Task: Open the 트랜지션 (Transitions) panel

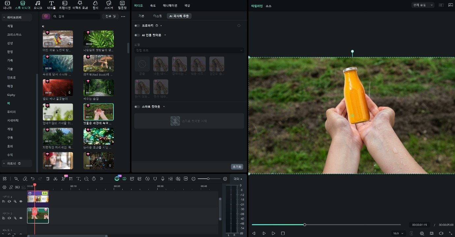Action: [x=65, y=5]
